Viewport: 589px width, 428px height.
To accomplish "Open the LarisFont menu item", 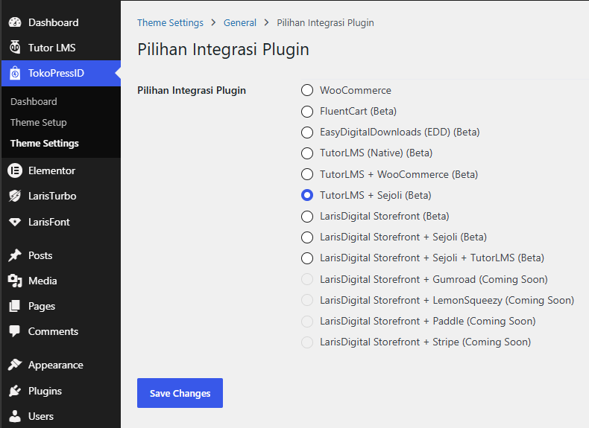I will [60, 222].
